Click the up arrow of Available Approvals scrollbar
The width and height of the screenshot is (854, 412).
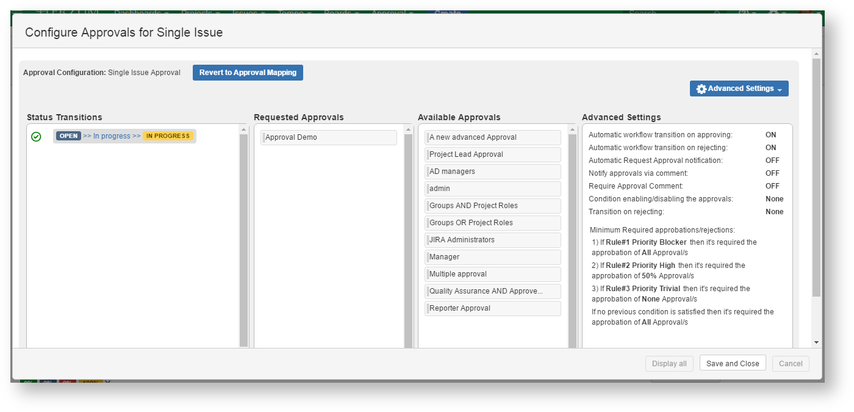click(x=572, y=129)
